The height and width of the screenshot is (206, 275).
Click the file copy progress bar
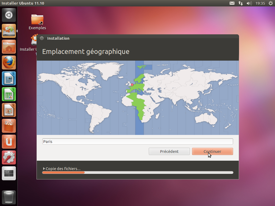pyautogui.click(x=137, y=172)
